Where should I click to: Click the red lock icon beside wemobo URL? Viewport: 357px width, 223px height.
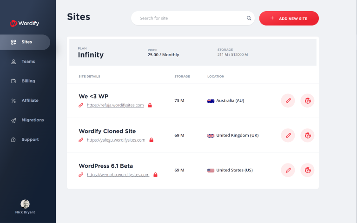coord(155,175)
